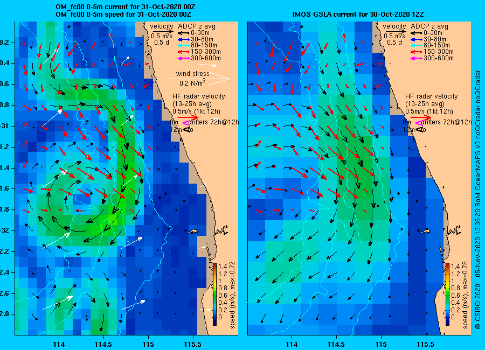Screen dimensions: 485x350
Task: Click the red HF radar arrow in left panel
Action: pyautogui.click(x=188, y=117)
